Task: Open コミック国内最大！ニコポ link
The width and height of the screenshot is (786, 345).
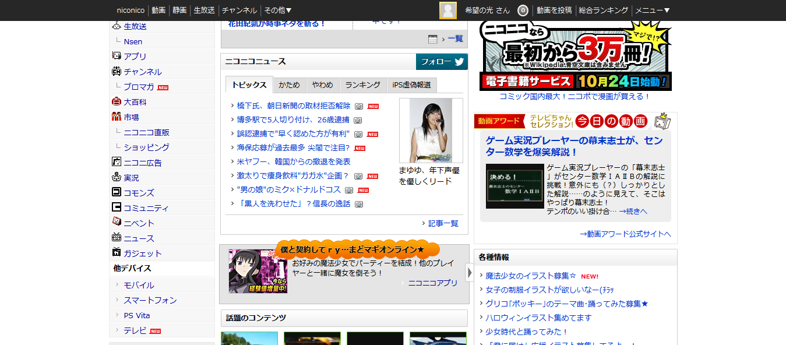Action: (574, 96)
